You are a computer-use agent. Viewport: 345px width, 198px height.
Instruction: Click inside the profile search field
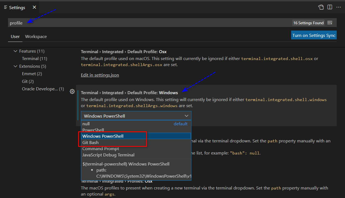coord(110,23)
